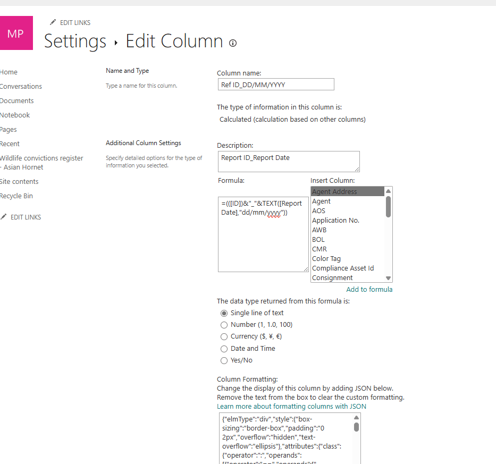
Task: Select AWB in the Insert Column list
Action: [x=347, y=230]
